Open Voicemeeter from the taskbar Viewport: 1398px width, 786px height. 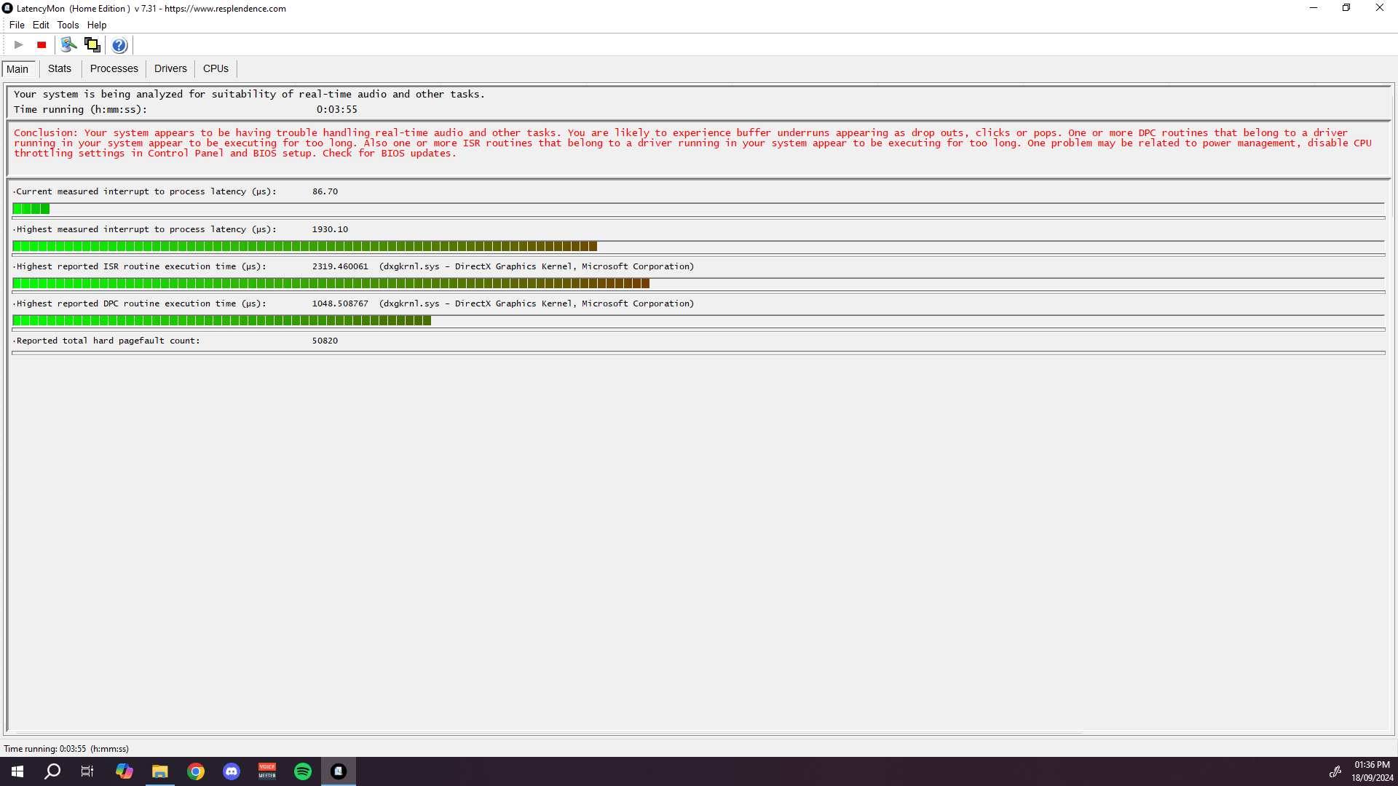[x=267, y=771]
